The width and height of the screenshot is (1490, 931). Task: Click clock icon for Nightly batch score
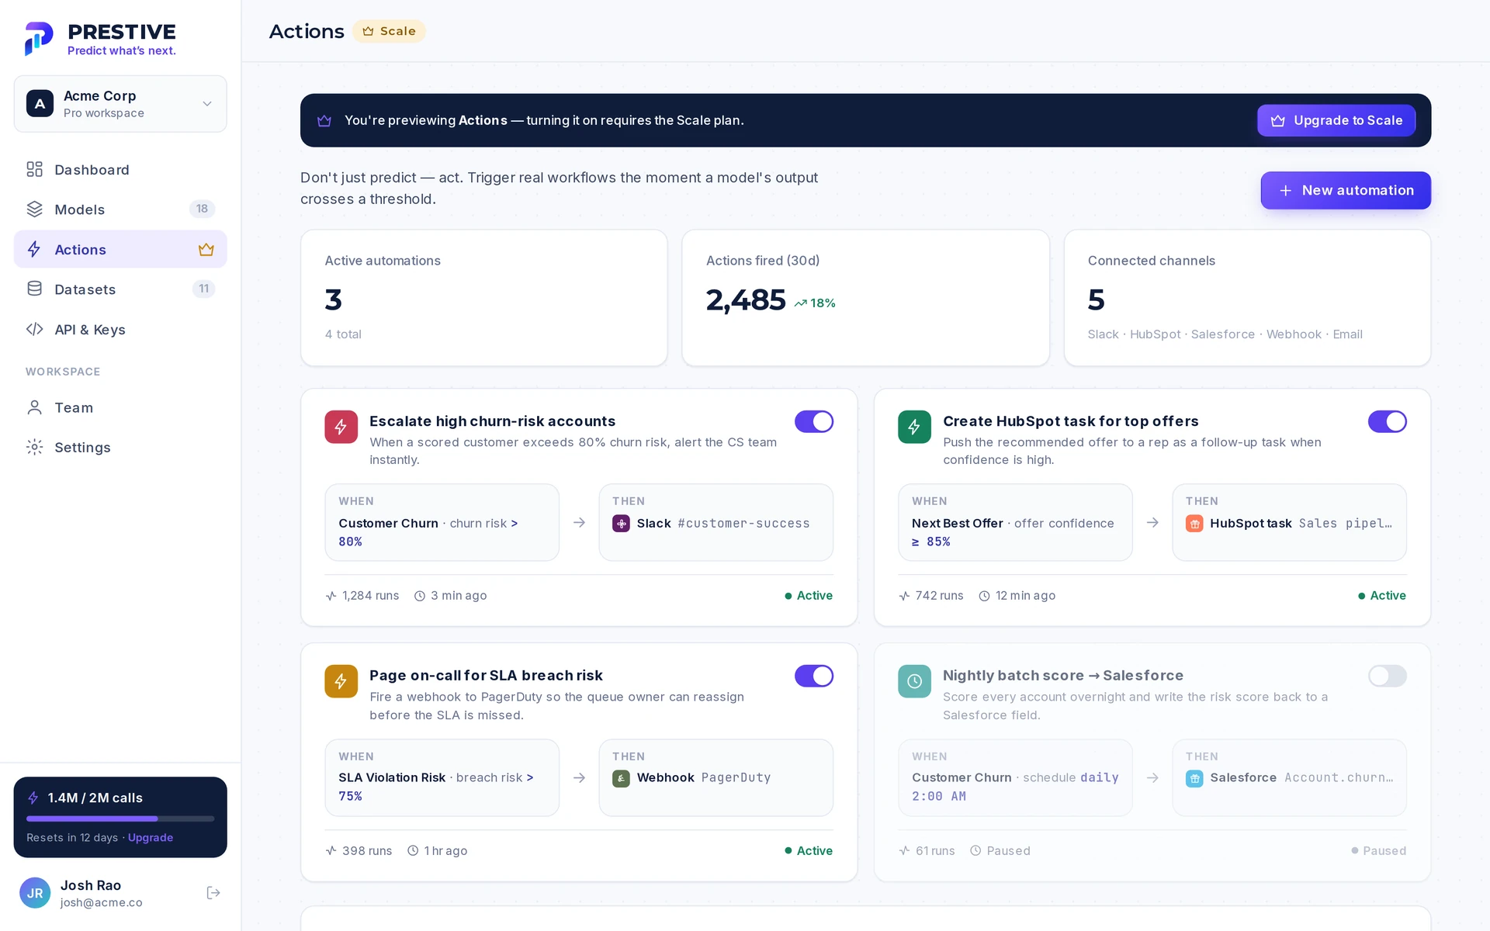914,681
